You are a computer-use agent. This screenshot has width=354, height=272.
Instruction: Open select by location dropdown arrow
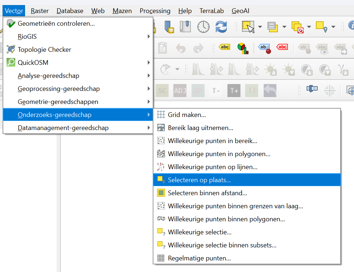pyautogui.click(x=333, y=27)
